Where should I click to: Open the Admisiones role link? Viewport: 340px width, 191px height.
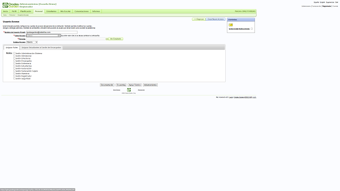pos(306,6)
